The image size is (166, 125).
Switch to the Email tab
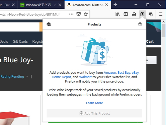coord(9,5)
